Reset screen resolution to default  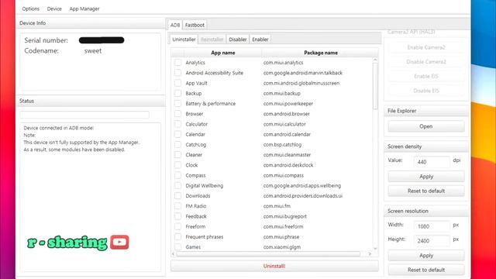[426, 270]
